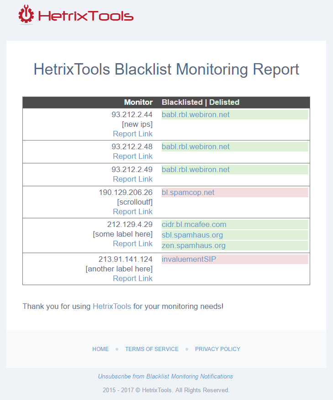333x400 pixels.
Task: Click the invaluementSIP blacklist entry
Action: point(189,259)
